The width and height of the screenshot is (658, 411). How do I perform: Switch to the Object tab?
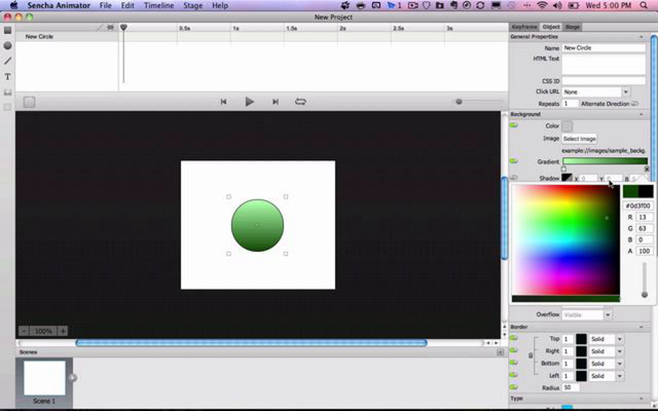[551, 27]
